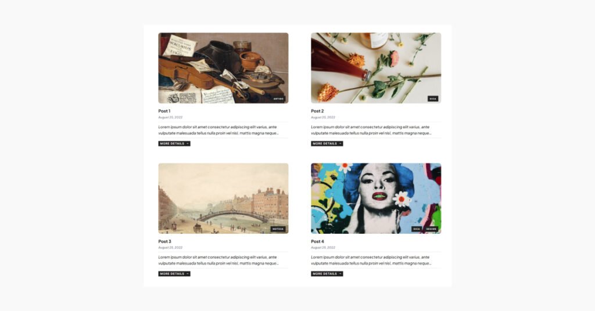The width and height of the screenshot is (595, 311).
Task: Click More Details button under Post 1
Action: point(174,143)
